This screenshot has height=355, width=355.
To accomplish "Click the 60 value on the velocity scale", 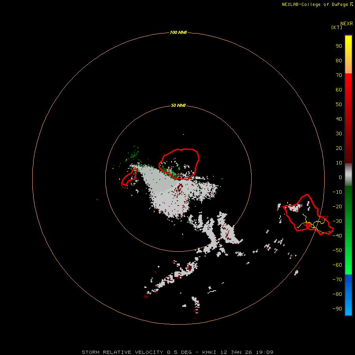I will click(x=339, y=90).
